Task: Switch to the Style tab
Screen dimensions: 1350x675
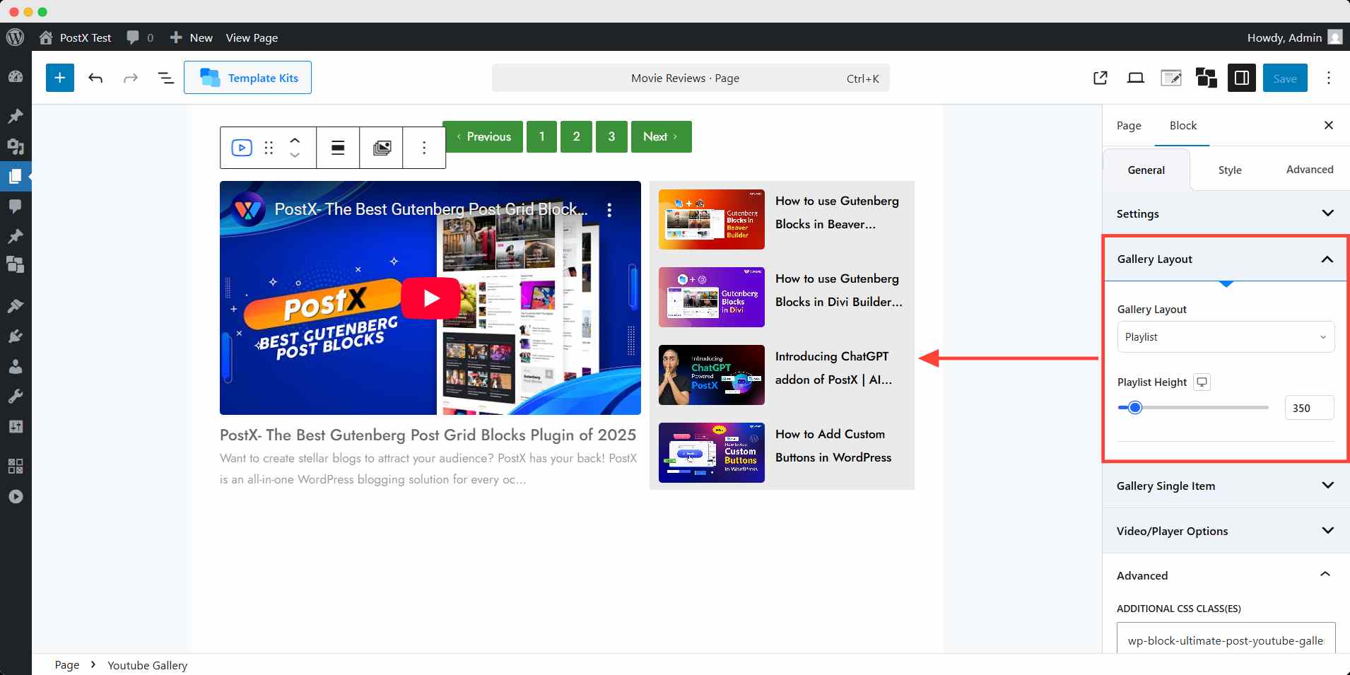Action: [1229, 170]
